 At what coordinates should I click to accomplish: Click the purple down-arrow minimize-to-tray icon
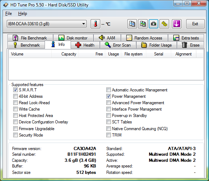click(x=177, y=24)
